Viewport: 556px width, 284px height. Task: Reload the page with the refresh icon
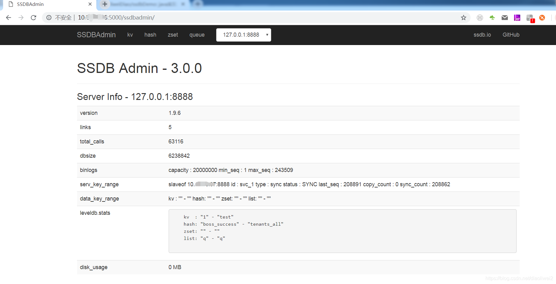click(x=34, y=18)
